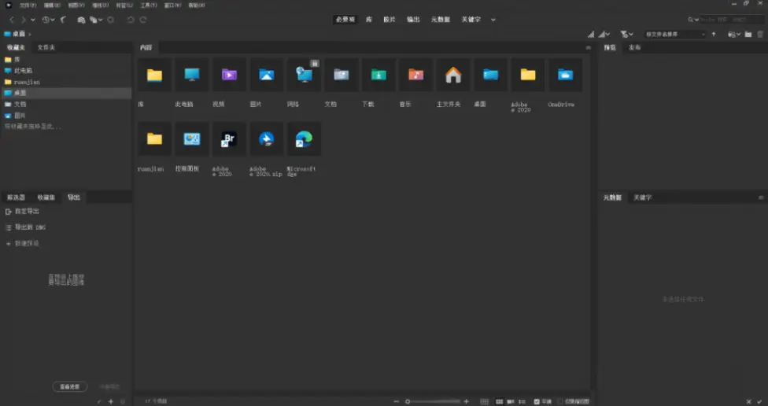The height and width of the screenshot is (406, 768).
Task: Select the 视频 folder thumbnail
Action: (x=229, y=75)
